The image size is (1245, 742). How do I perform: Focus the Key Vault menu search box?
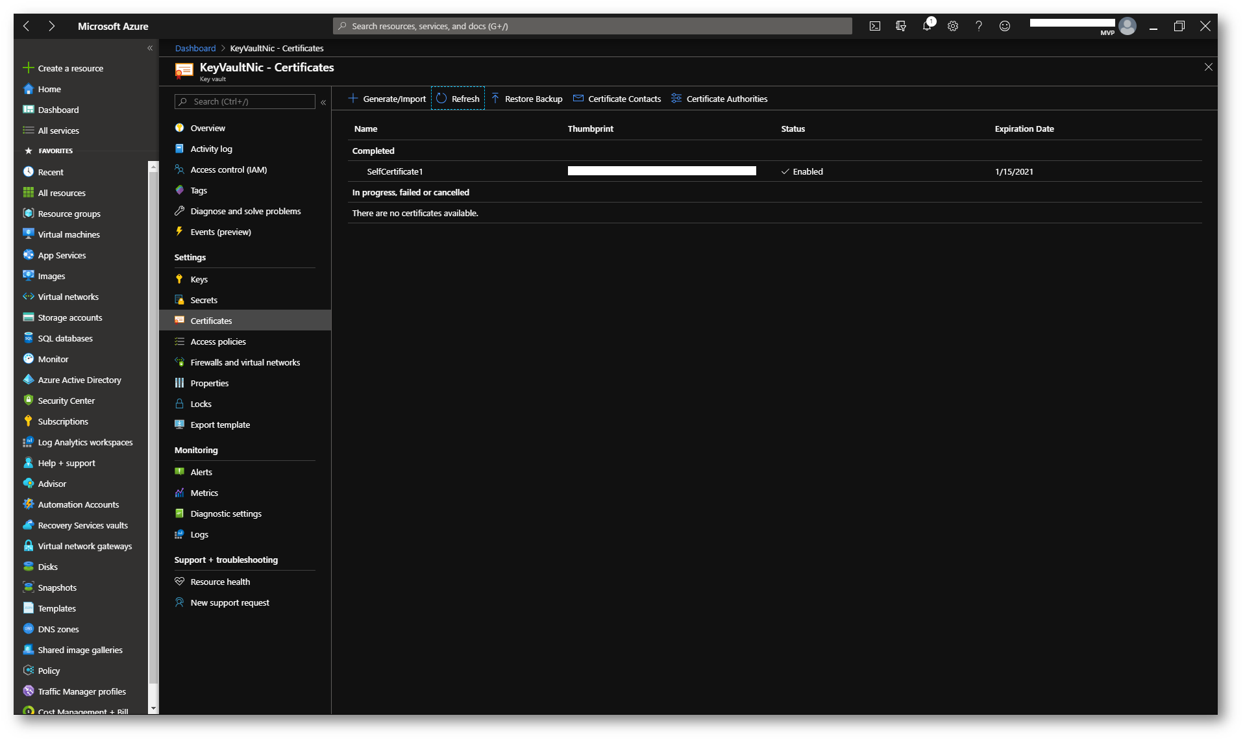pos(245,102)
